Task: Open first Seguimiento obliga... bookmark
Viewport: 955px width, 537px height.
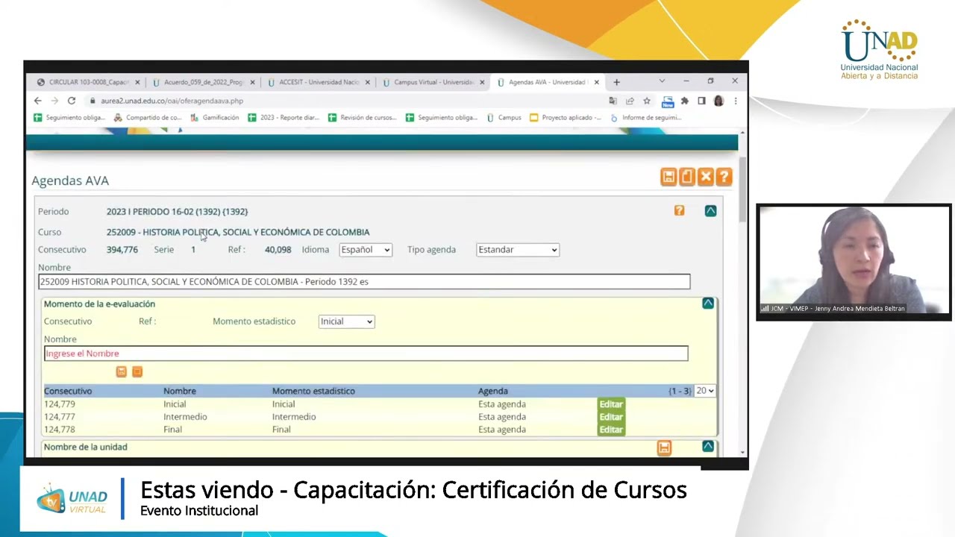Action: tap(69, 118)
